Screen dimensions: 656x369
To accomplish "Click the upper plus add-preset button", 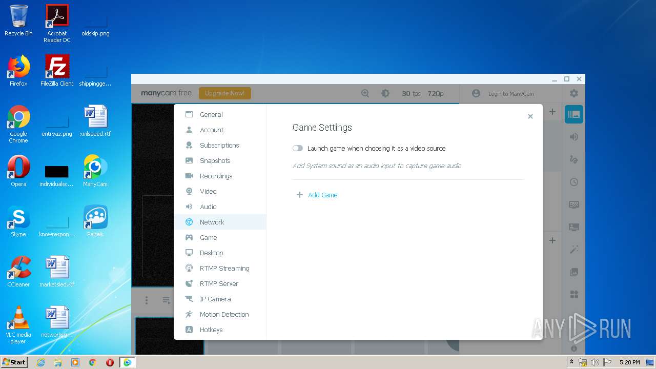I will (x=552, y=112).
